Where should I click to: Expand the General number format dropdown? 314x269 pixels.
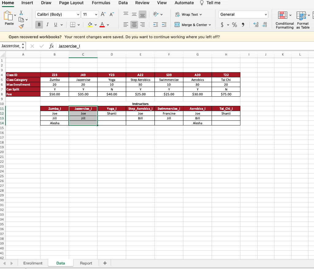[266, 14]
